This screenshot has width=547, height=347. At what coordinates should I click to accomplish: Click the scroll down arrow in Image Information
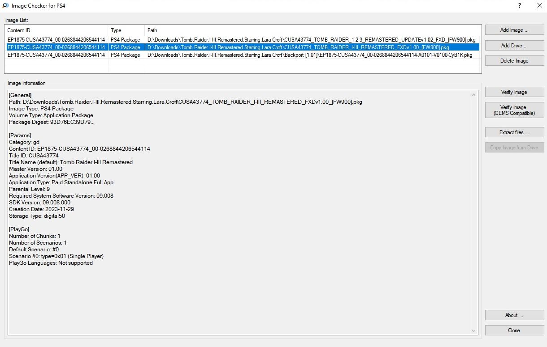pyautogui.click(x=474, y=330)
